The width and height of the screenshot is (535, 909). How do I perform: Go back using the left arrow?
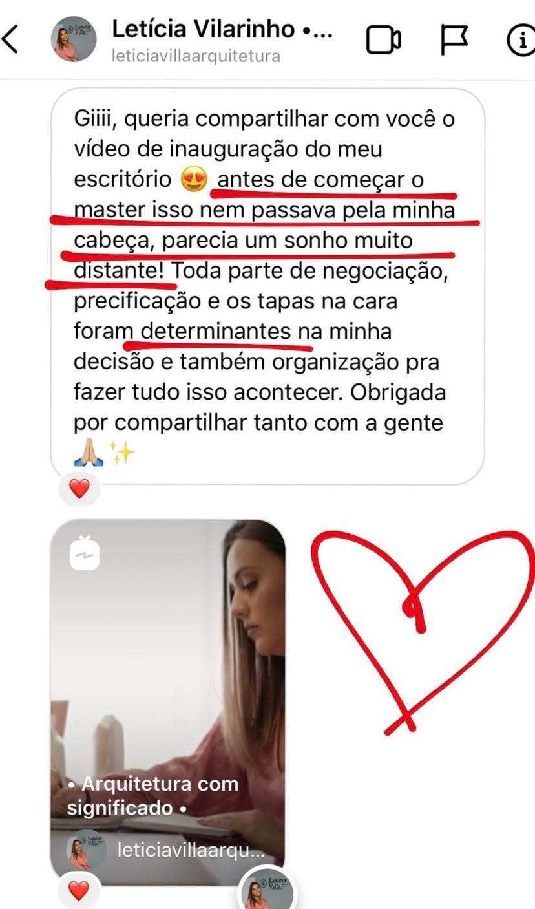coord(10,39)
